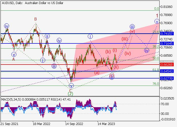Click the 70.00 RSI scale value
This screenshot has height=127, width=177.
coord(165,104)
